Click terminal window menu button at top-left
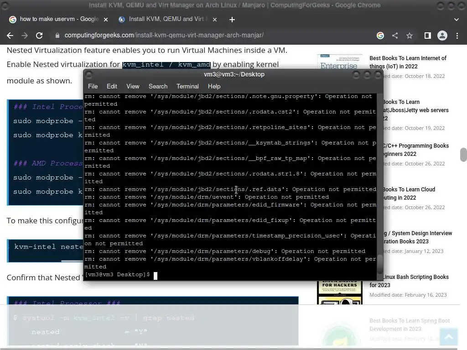This screenshot has width=467, height=350. (89, 75)
